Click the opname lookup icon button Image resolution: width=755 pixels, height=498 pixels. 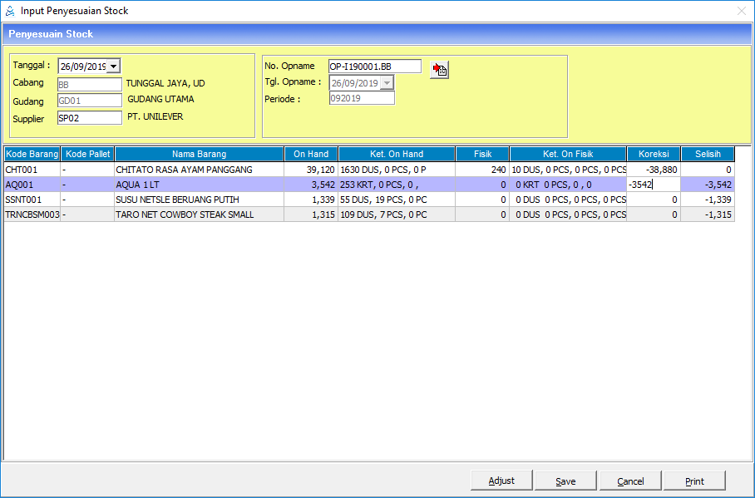(439, 69)
